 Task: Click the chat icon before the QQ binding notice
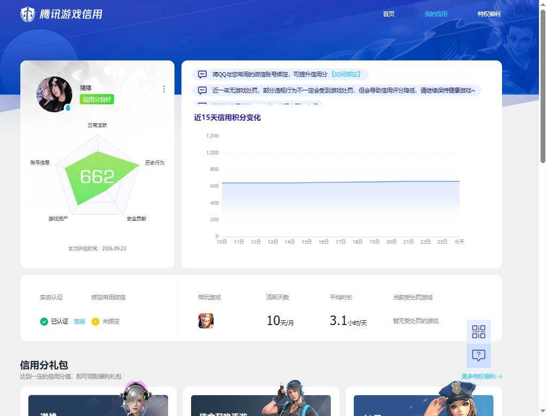[x=202, y=74]
